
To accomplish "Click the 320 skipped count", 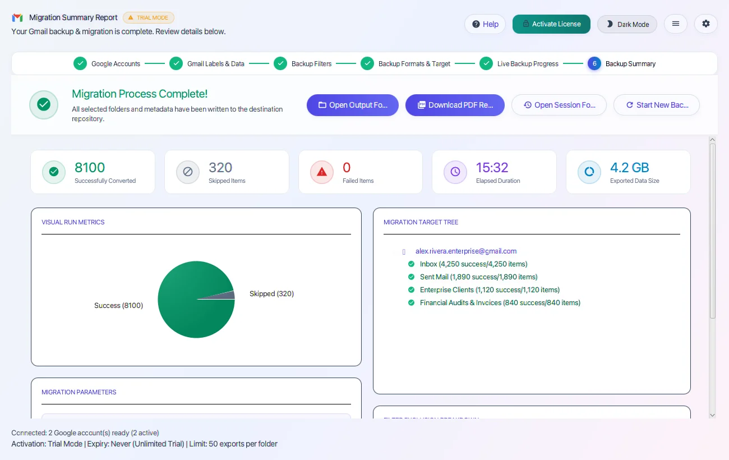I will tap(220, 168).
